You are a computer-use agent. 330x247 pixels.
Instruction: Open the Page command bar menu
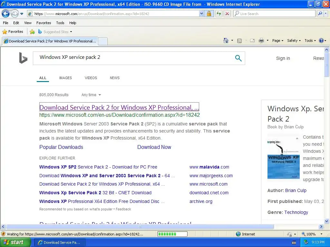277,41
